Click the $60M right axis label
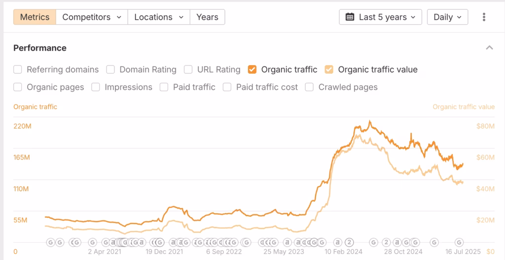Image resolution: width=505 pixels, height=260 pixels. [485, 158]
